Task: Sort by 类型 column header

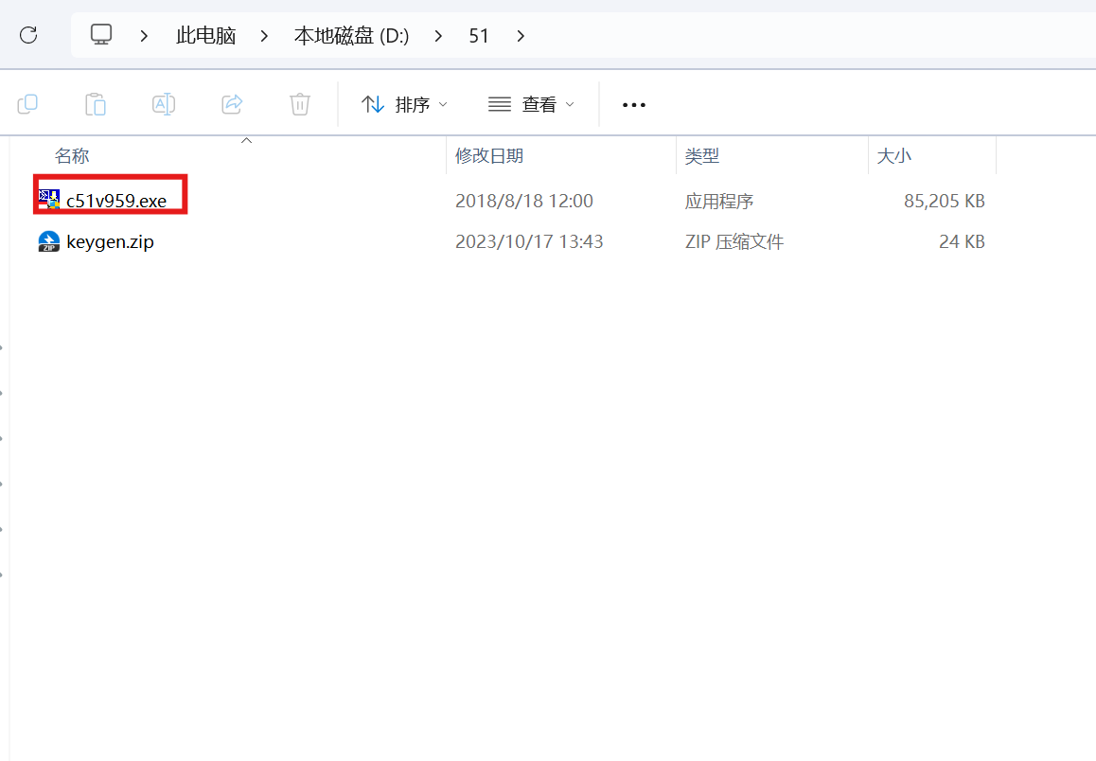Action: (x=701, y=156)
